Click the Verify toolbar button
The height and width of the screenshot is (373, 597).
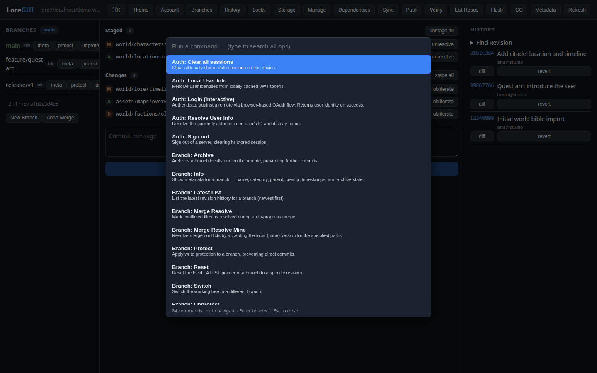[436, 10]
